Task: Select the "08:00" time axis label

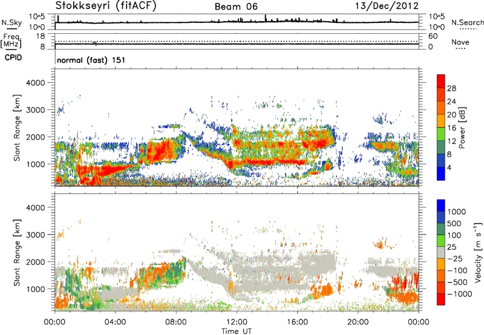Action: (x=176, y=322)
